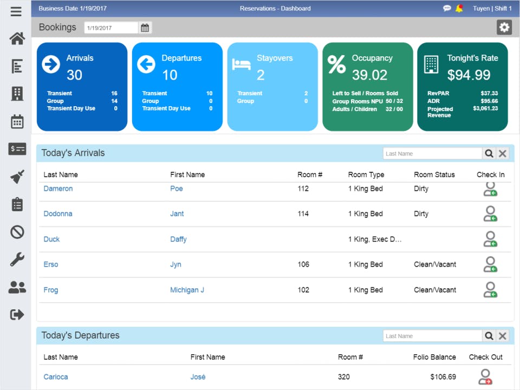The height and width of the screenshot is (390, 520).
Task: Click the clipboard tasks icon in the sidebar
Action: tap(17, 204)
